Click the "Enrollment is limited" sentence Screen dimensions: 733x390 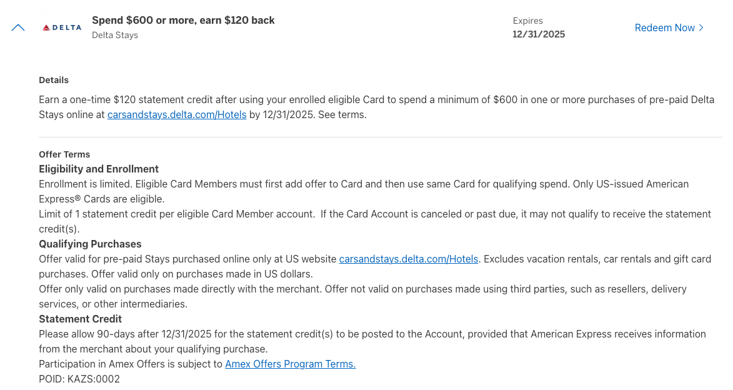pyautogui.click(x=86, y=184)
